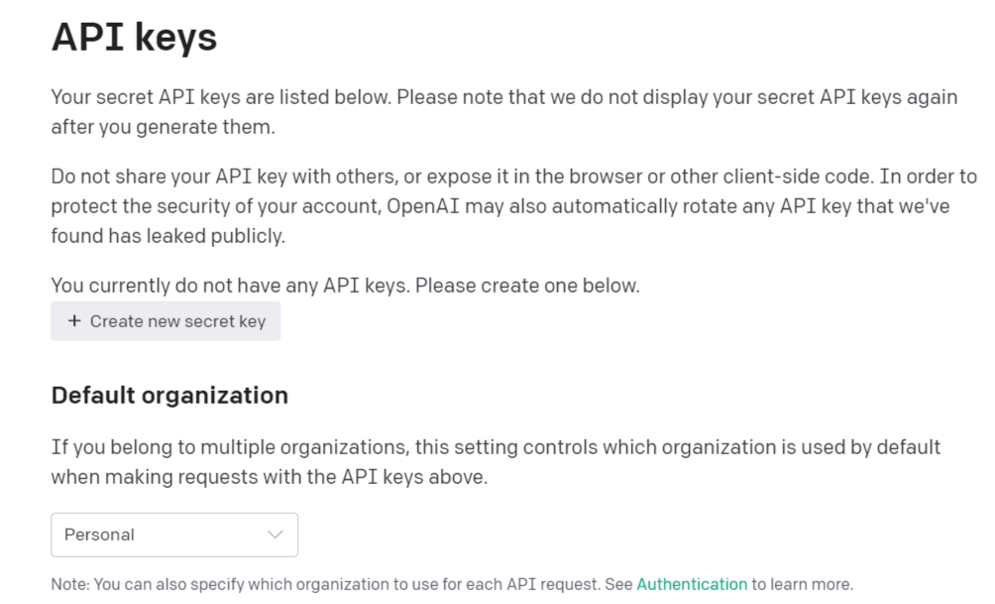The image size is (995, 604).
Task: Click the text "You currently do not have any API keys"
Action: [x=231, y=286]
